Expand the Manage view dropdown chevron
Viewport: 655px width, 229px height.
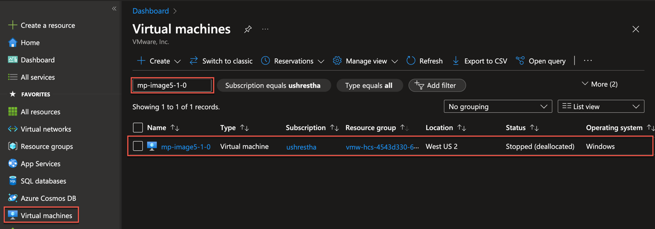(395, 61)
